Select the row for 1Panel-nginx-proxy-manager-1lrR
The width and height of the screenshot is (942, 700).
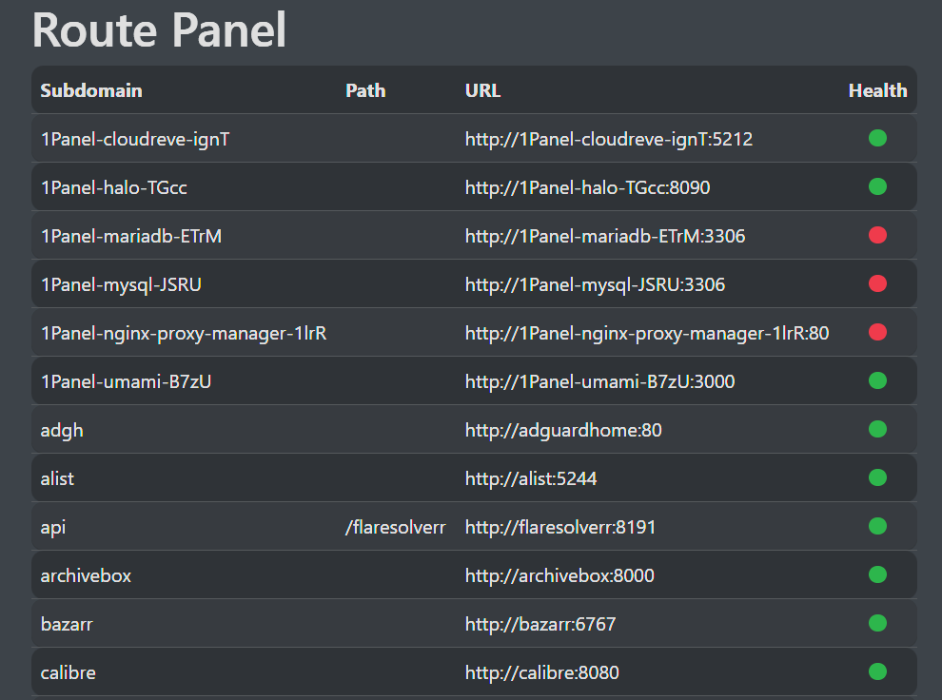pos(381,332)
